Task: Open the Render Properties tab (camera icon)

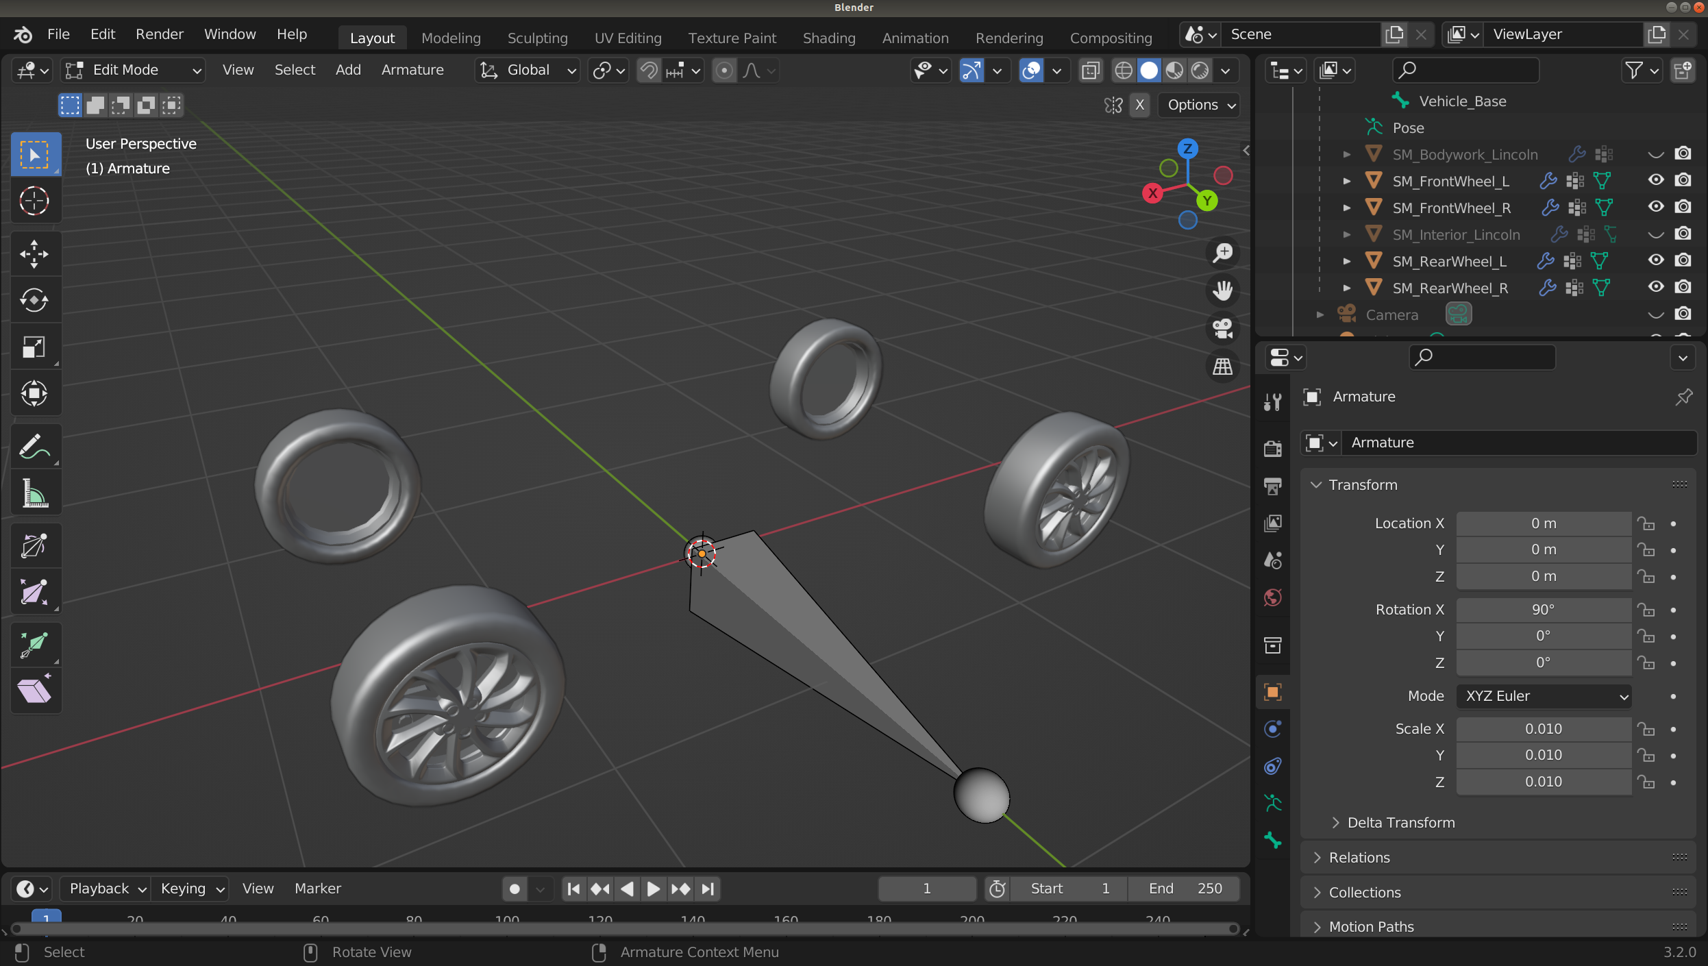Action: [x=1273, y=447]
